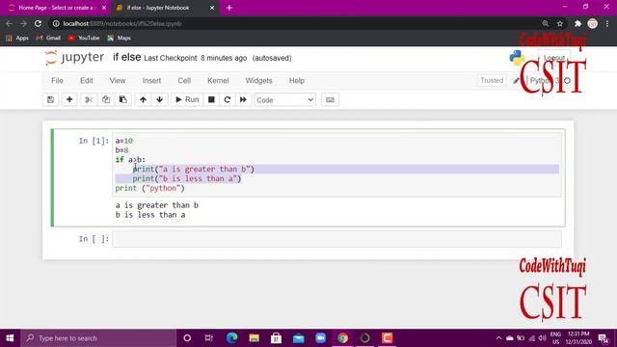Copy selected cells icon

coord(106,100)
